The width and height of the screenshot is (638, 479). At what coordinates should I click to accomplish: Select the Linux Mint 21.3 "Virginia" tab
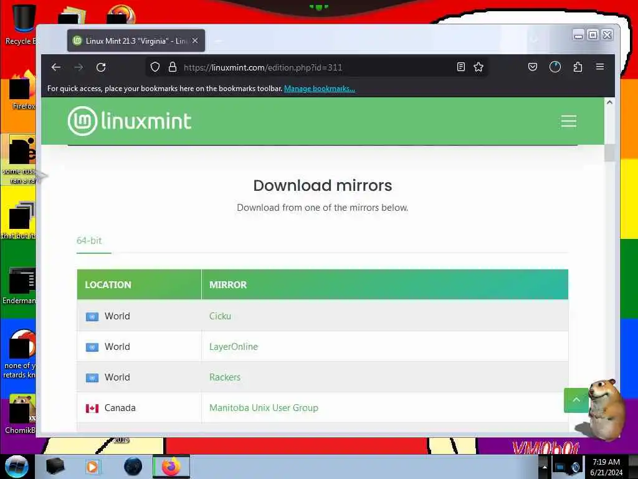tap(136, 41)
